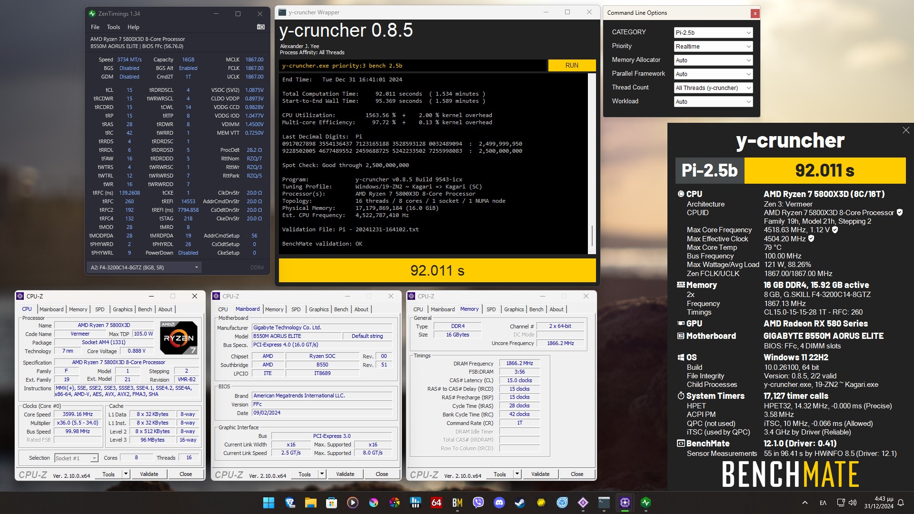Open ZenTimings DIMM selector A2: F4-3200C14-8GTZ
Viewport: 914px width, 514px height.
144,267
